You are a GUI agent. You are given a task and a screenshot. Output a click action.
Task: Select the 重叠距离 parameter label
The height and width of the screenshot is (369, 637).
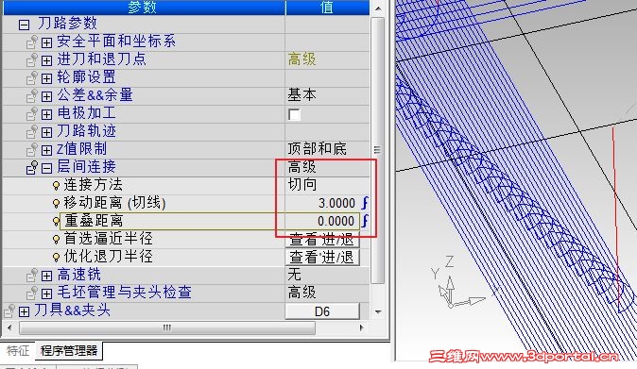pyautogui.click(x=94, y=222)
